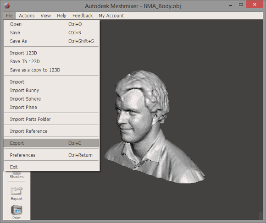Minimize the Meshmixer window
Viewport: 266px width, 223px height.
(x=230, y=5)
